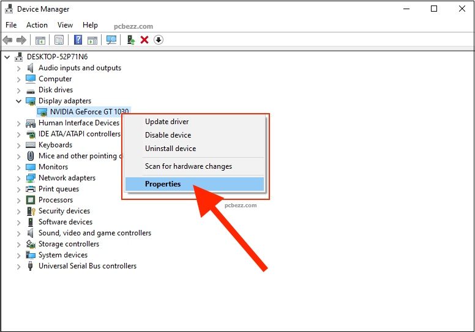This screenshot has height=332, width=475.
Task: Click the Help toolbar icon with question mark
Action: tap(78, 40)
